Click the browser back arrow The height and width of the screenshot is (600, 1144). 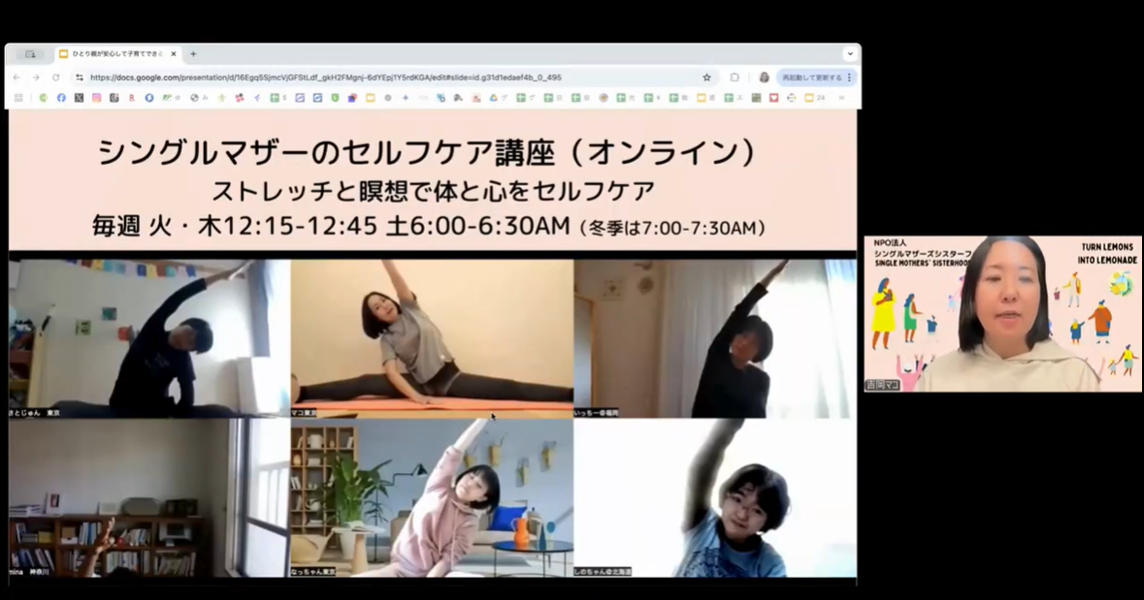(16, 78)
